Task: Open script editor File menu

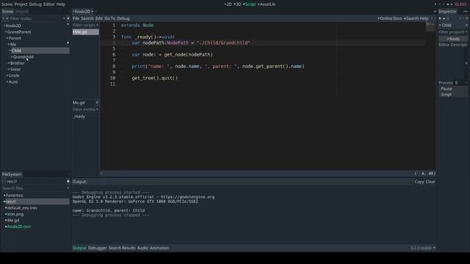Action: tap(76, 18)
